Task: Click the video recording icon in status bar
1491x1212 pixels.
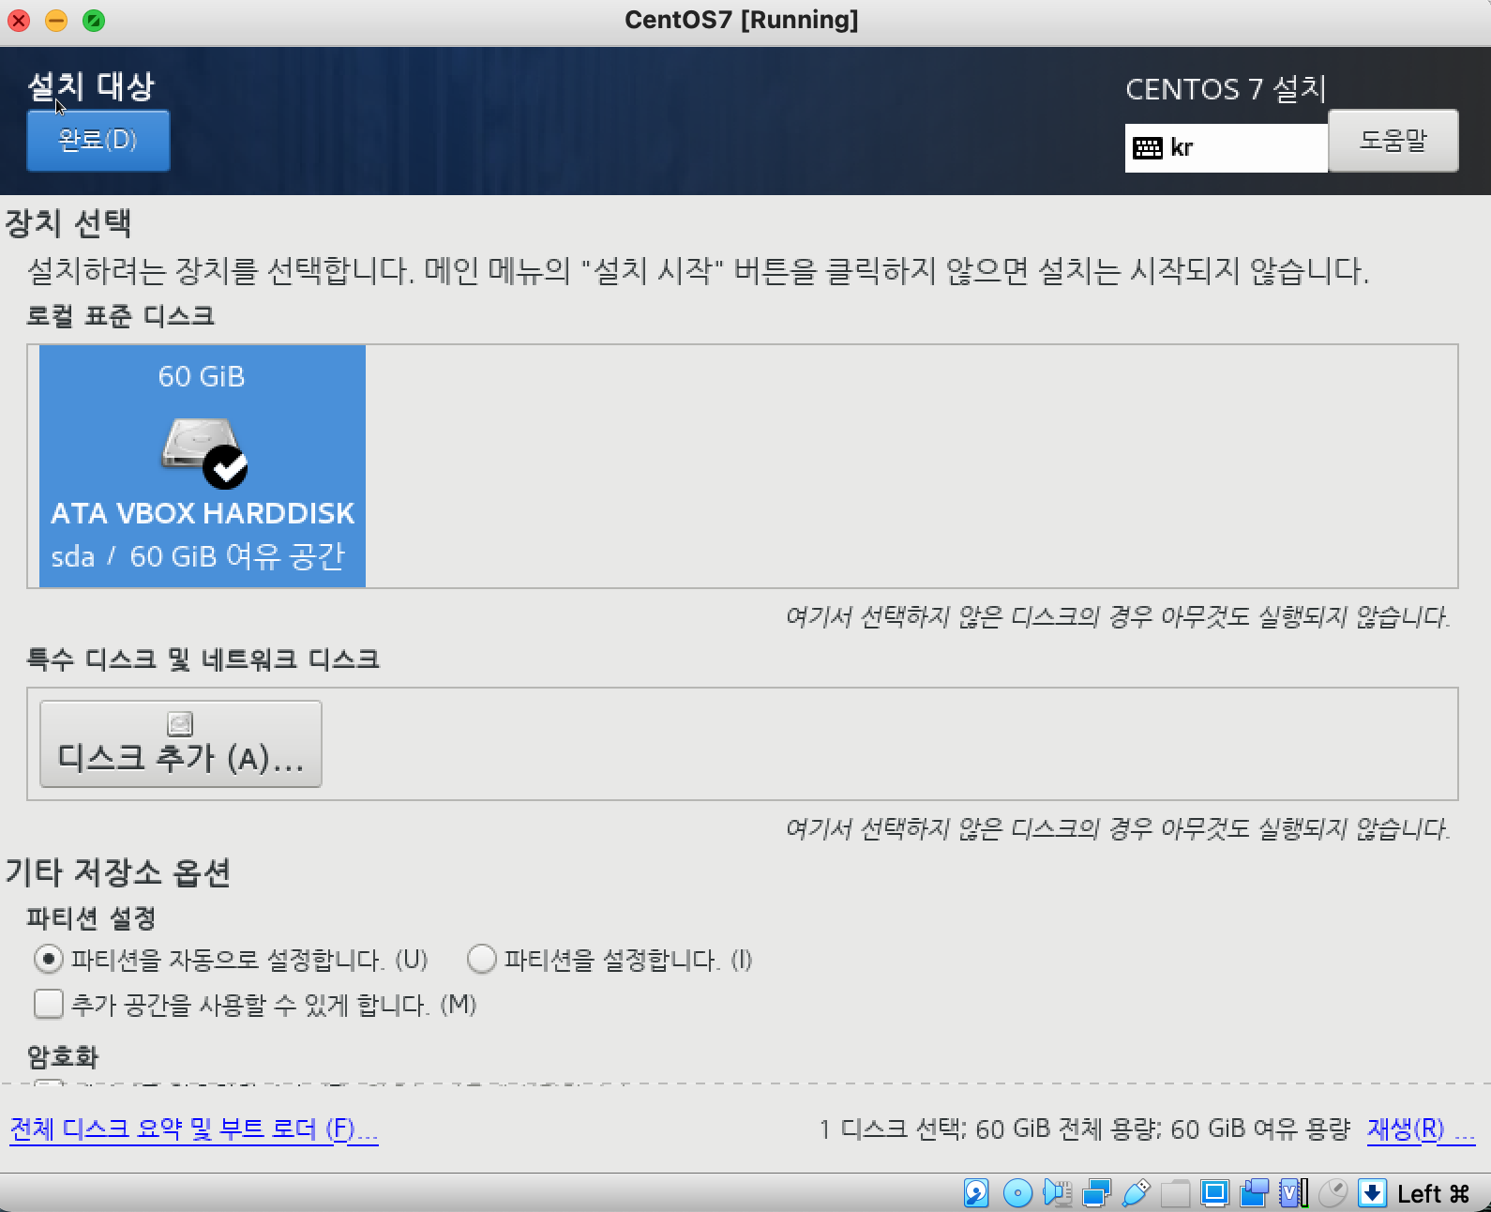Action: tap(1254, 1193)
